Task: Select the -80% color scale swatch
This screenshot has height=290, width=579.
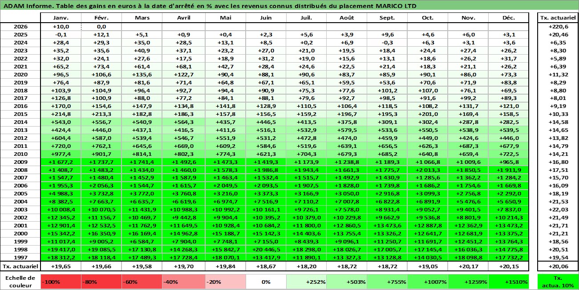Action: (x=101, y=282)
